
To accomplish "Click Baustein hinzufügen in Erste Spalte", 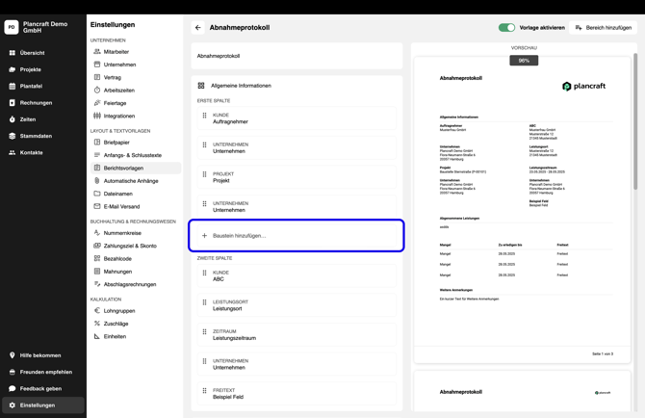I will (297, 236).
